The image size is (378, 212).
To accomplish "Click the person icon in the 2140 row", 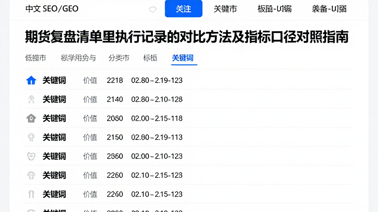I will click(31, 99).
